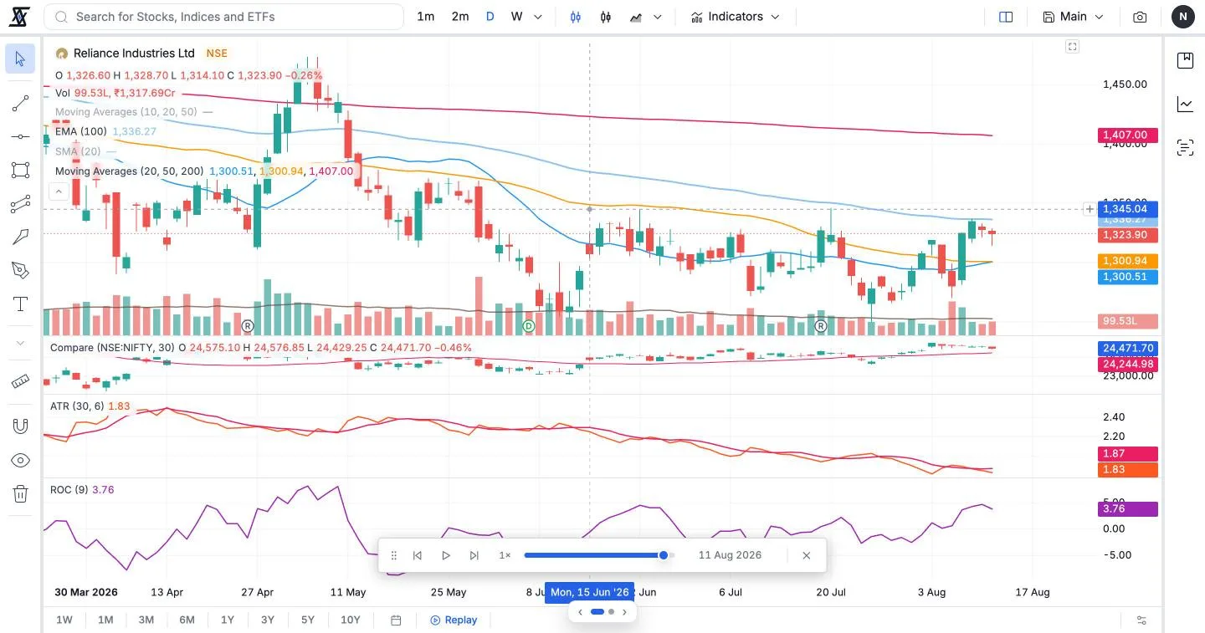The image size is (1205, 633).
Task: Click the play button in replay bar
Action: (x=446, y=555)
